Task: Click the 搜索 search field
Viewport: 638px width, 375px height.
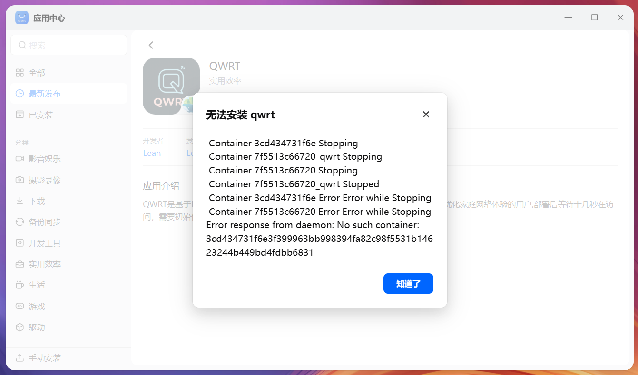Action: [x=69, y=45]
